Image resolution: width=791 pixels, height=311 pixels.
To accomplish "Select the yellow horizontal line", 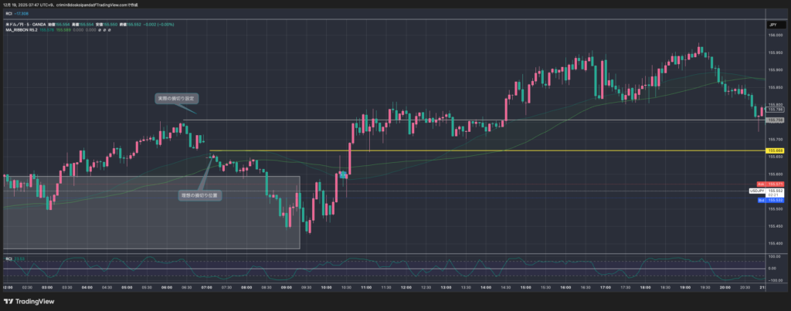I will (x=463, y=150).
